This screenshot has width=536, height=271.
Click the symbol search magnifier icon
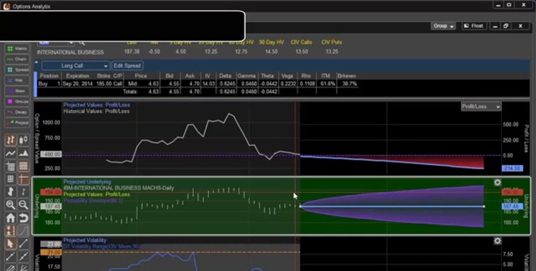(x=82, y=43)
